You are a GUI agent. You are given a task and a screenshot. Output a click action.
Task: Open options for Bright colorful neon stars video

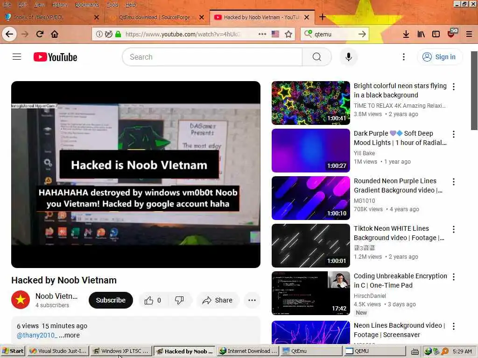pos(454,87)
